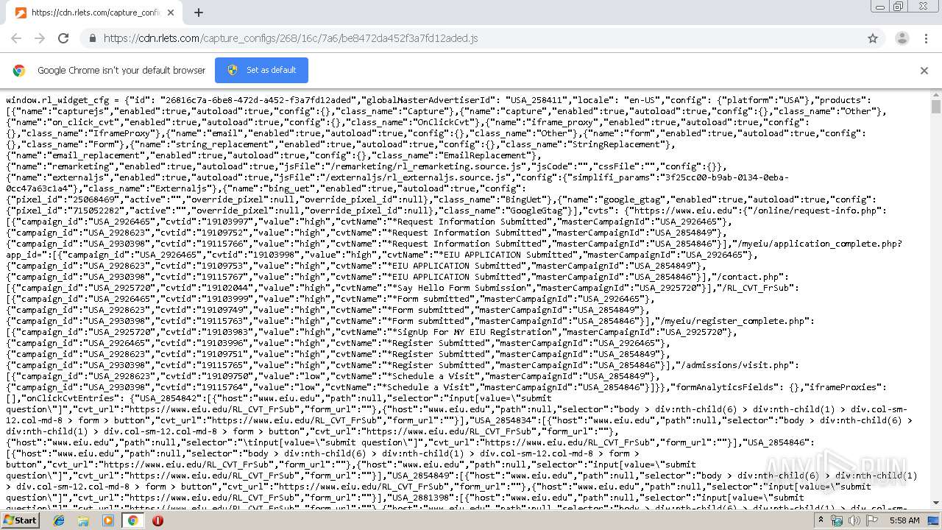Click the vertical scrollbar thumb
942x530 pixels.
click(936, 107)
